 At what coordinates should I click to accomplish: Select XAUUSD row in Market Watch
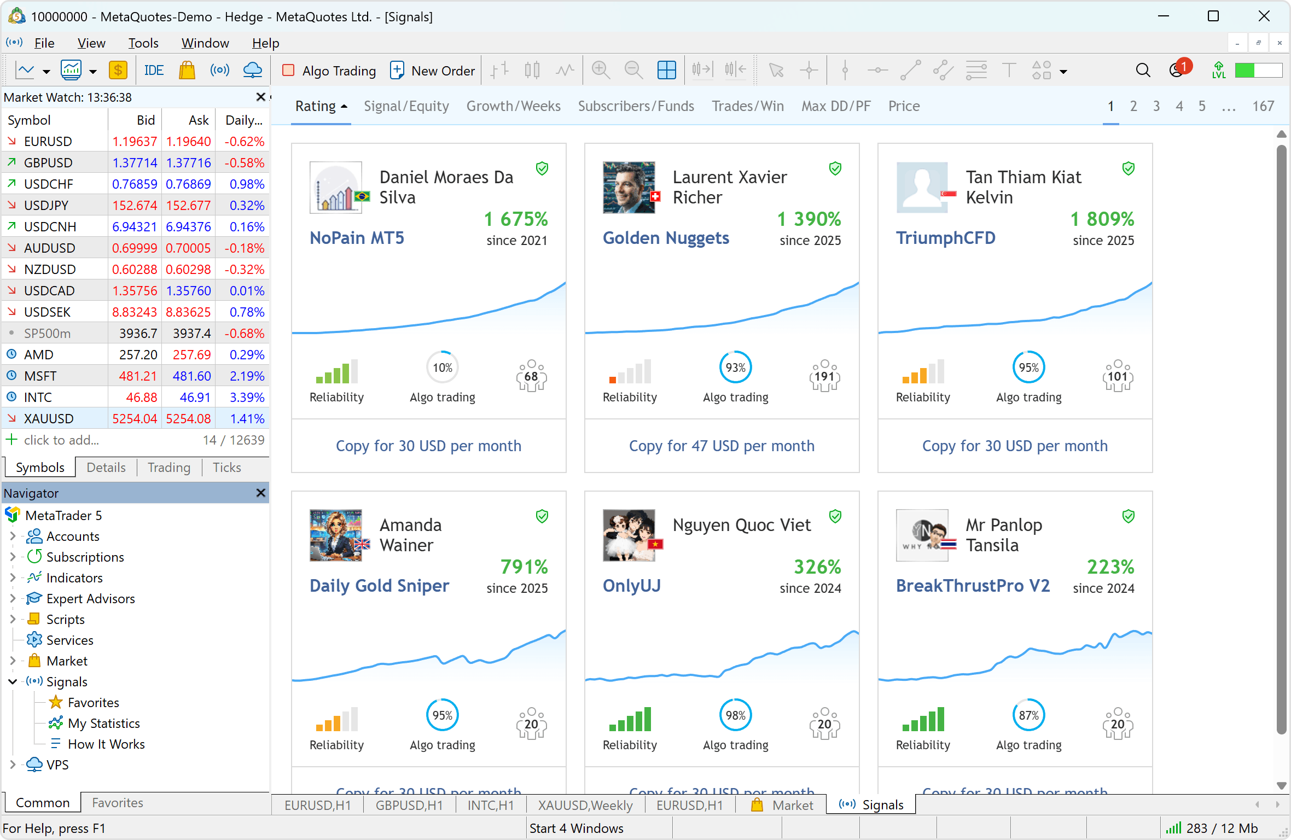[135, 418]
